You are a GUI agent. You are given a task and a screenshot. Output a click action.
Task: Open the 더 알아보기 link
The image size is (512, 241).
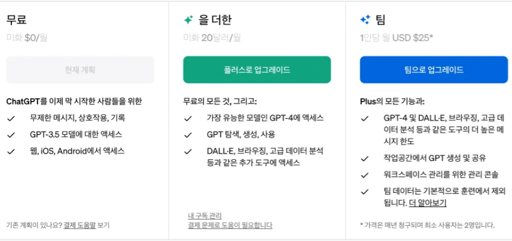pos(427,203)
